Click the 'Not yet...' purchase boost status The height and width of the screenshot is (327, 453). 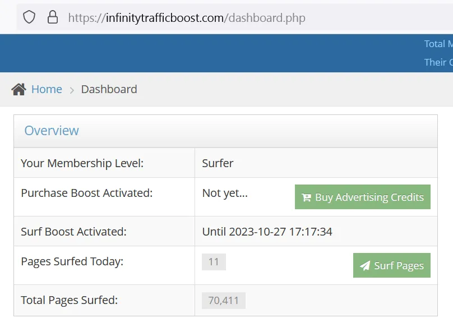[225, 193]
